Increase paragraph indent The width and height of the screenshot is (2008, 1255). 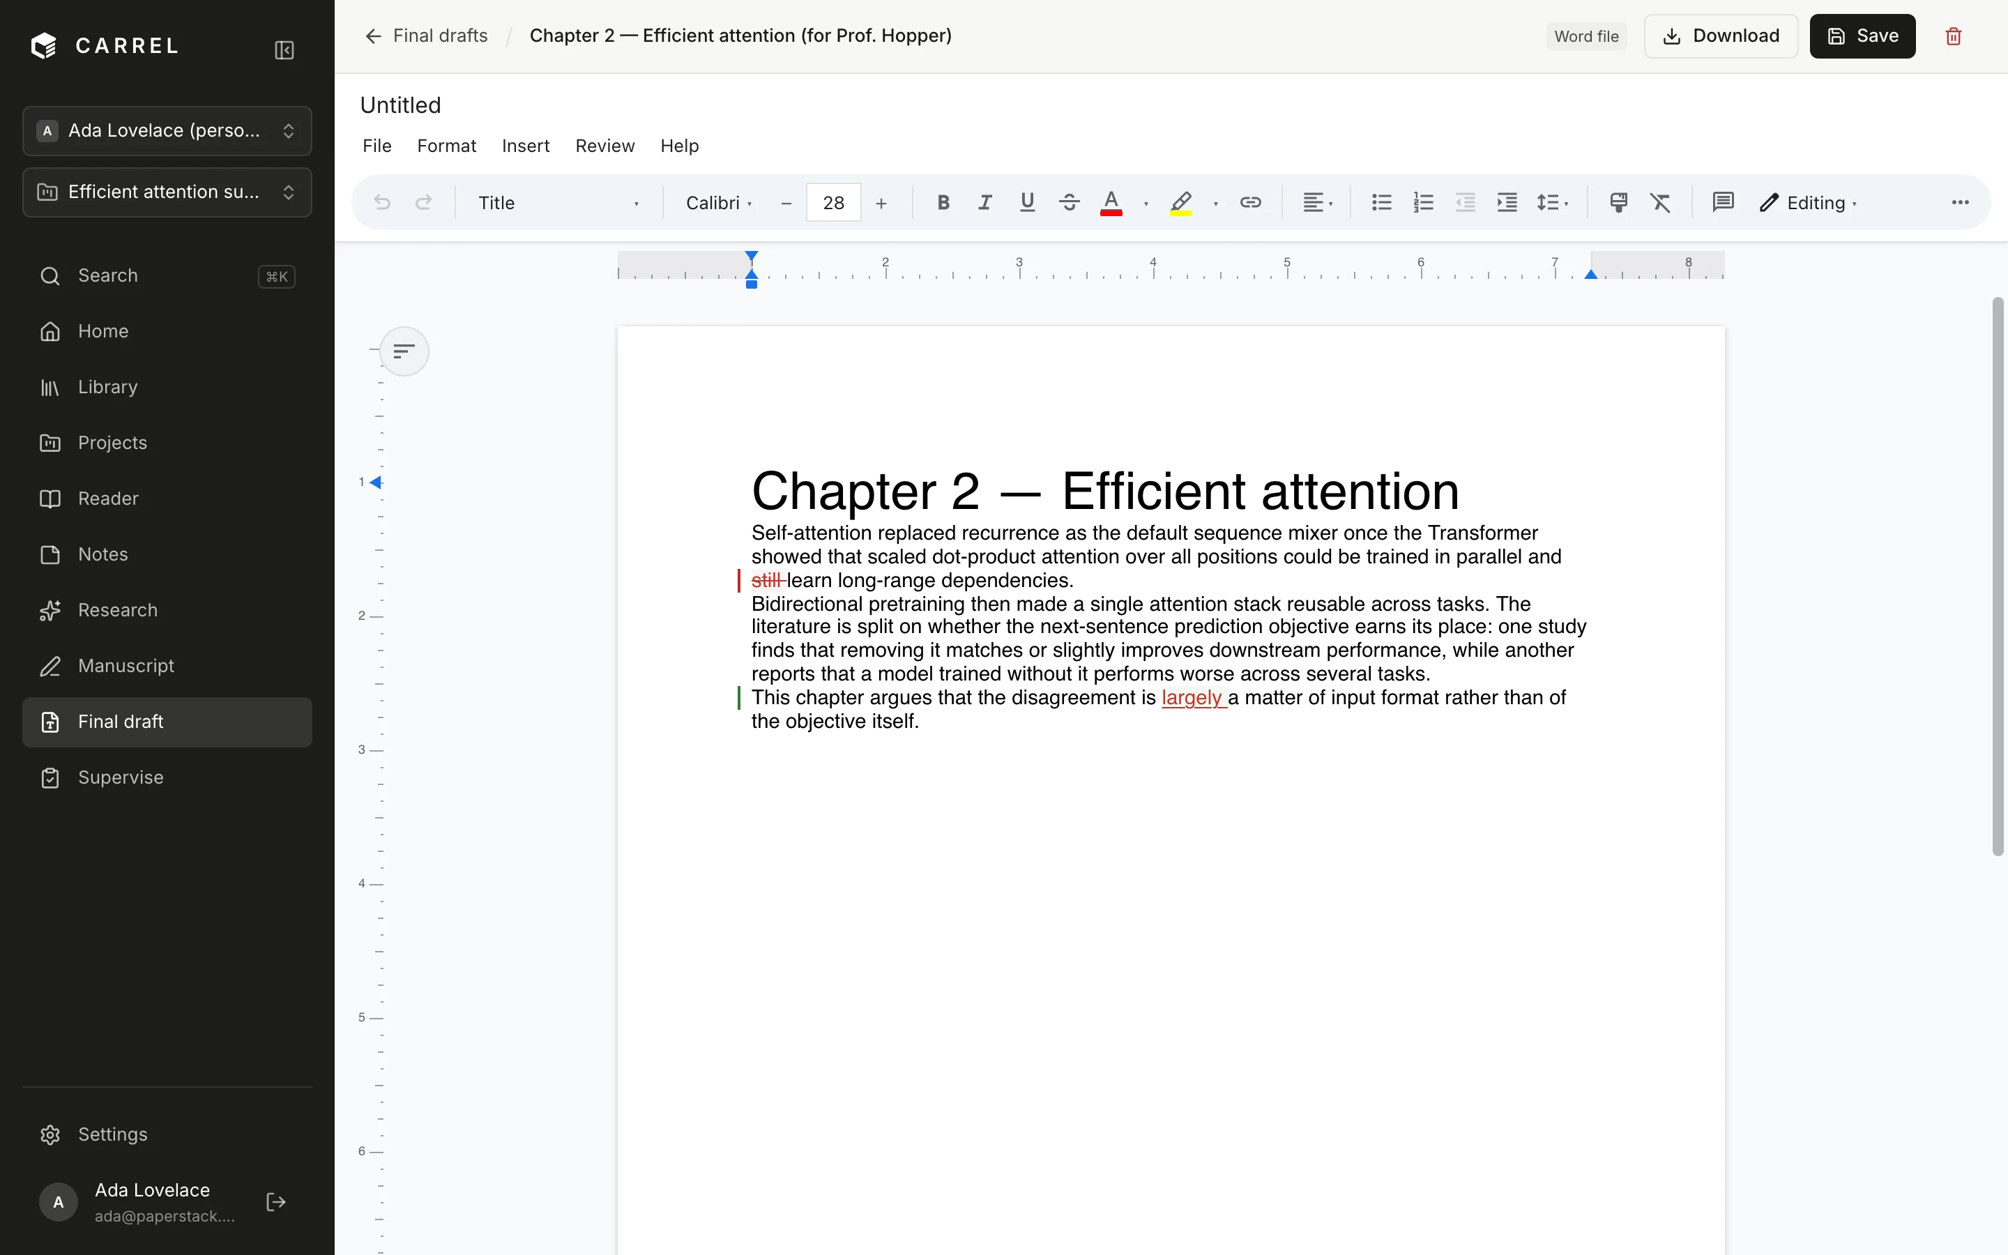point(1507,202)
